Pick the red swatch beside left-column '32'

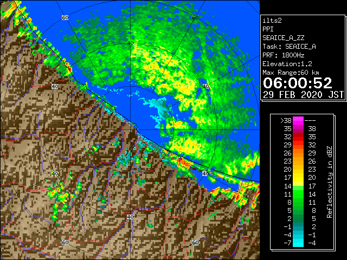tap(298, 137)
